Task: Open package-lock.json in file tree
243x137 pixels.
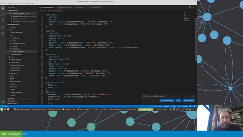Action: pos(17,65)
